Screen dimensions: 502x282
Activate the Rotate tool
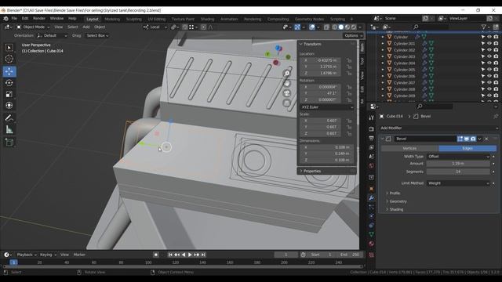pos(9,83)
